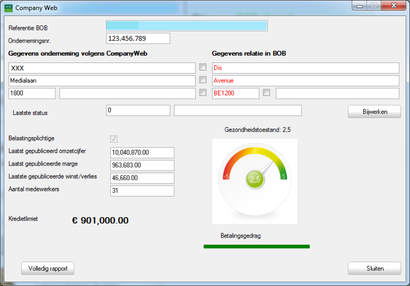Click the Laatste status code field
Image resolution: width=410 pixels, height=286 pixels.
(138, 111)
